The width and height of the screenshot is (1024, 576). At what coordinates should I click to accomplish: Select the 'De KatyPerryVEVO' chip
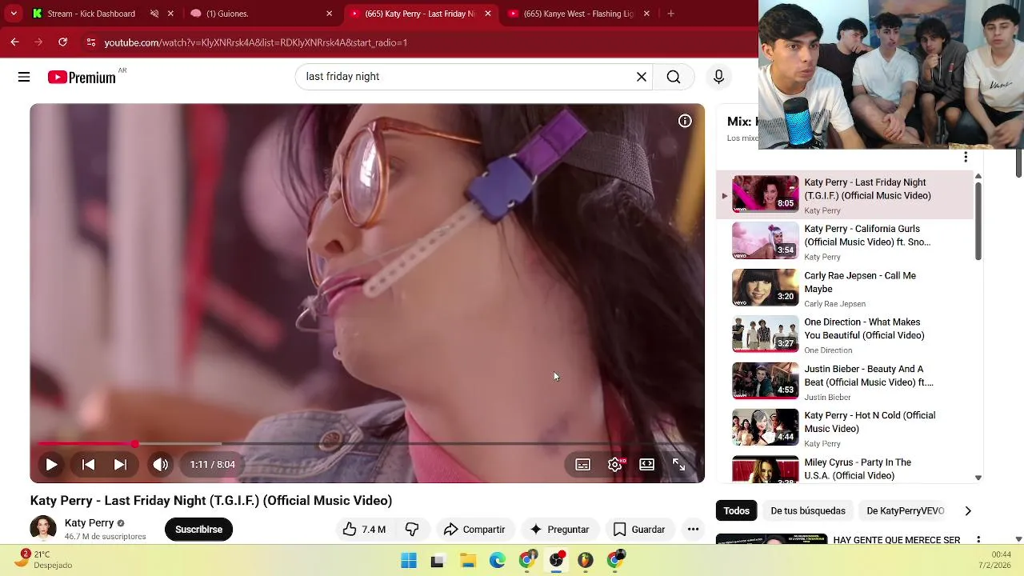coord(906,510)
